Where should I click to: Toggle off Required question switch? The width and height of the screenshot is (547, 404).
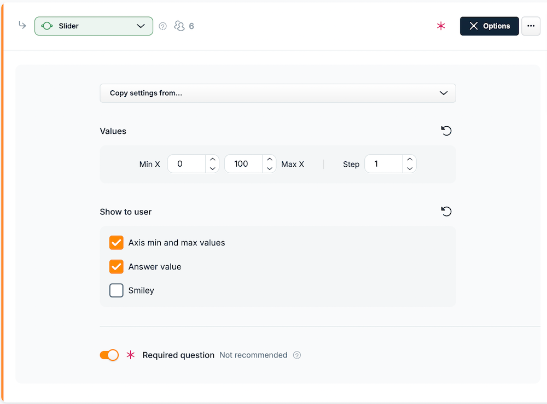coord(109,355)
